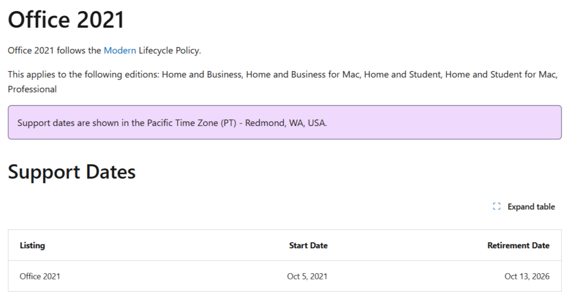This screenshot has width=569, height=306.
Task: Click the Office 2021 listing cell
Action: 40,276
